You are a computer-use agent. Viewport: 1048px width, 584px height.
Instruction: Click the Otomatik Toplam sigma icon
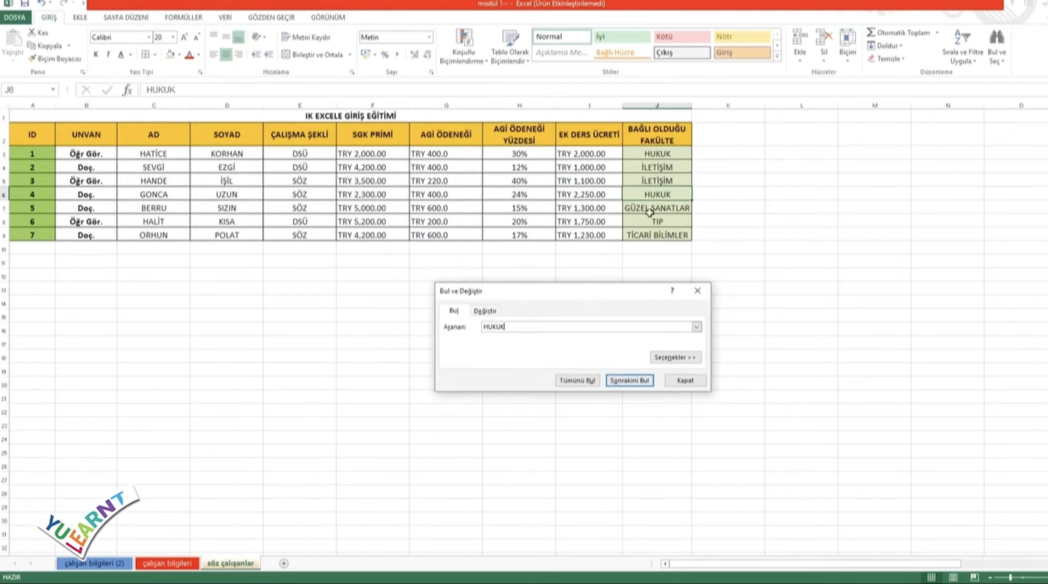tap(871, 33)
